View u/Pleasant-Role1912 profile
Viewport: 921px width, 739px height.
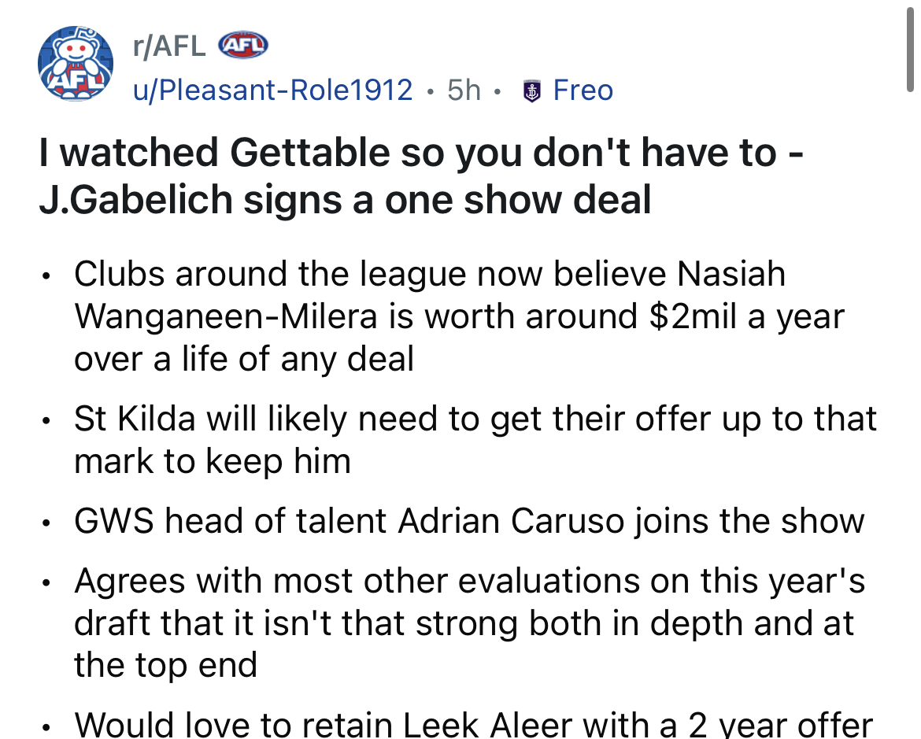[273, 91]
